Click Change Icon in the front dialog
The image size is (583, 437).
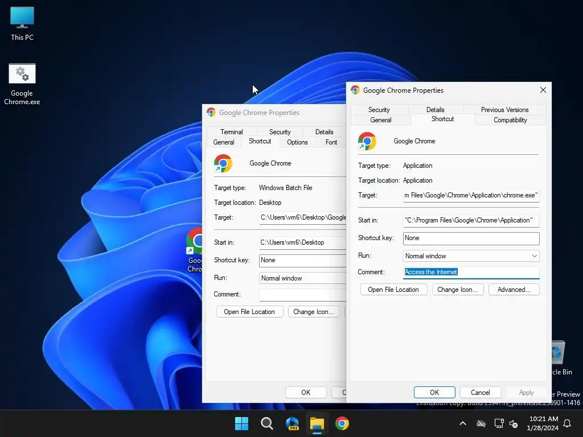tap(457, 290)
